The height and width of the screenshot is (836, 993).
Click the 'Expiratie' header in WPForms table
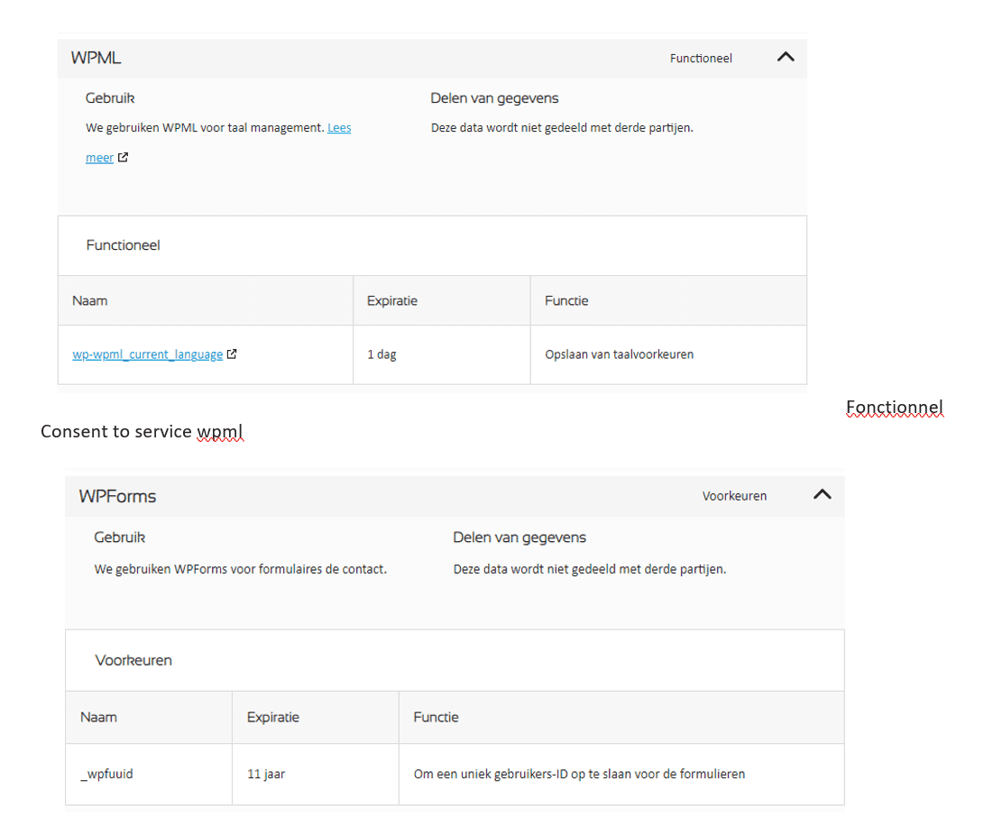click(316, 717)
